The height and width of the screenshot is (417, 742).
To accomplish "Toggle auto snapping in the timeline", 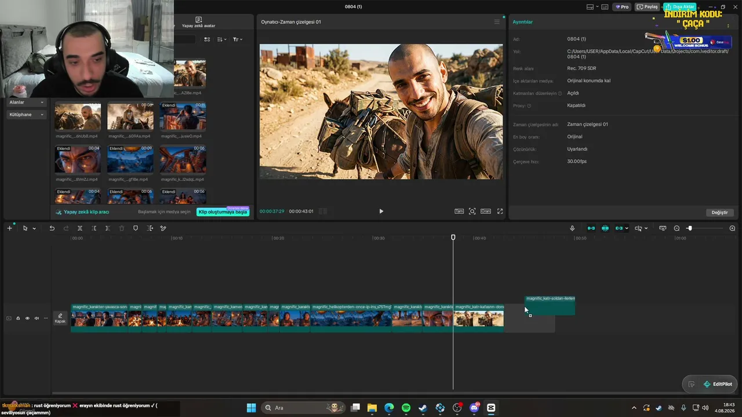I will pos(605,228).
